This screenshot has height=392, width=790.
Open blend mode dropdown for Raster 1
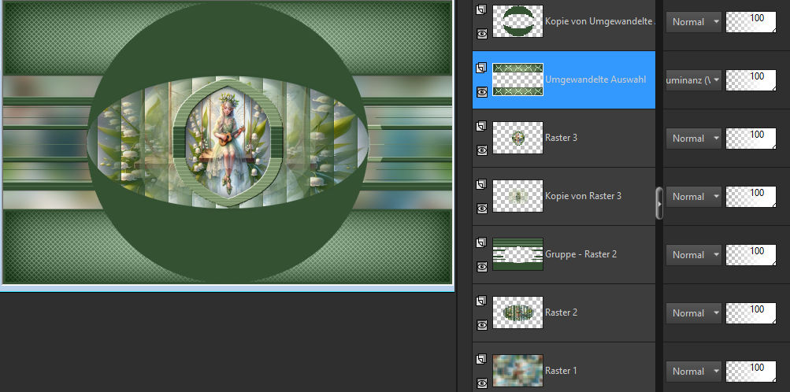pyautogui.click(x=694, y=372)
